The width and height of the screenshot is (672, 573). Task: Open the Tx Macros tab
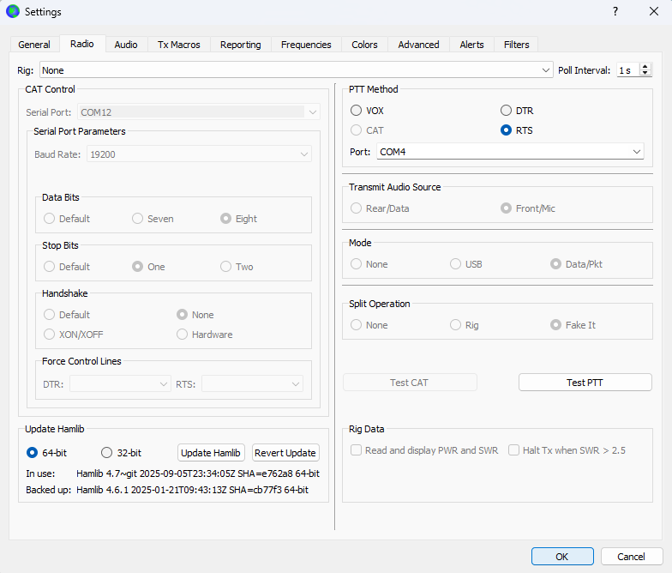tap(178, 45)
